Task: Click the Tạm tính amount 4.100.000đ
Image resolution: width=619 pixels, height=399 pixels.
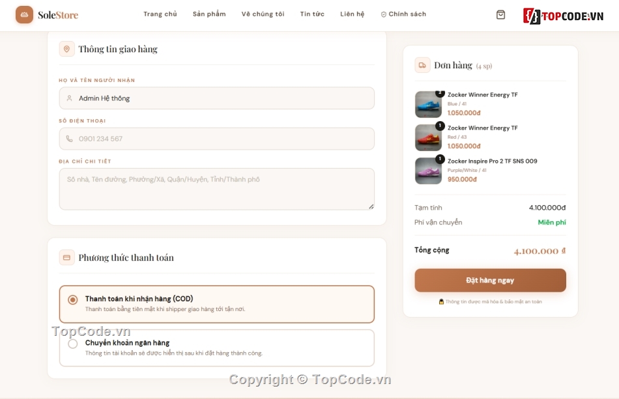Action: (x=547, y=208)
